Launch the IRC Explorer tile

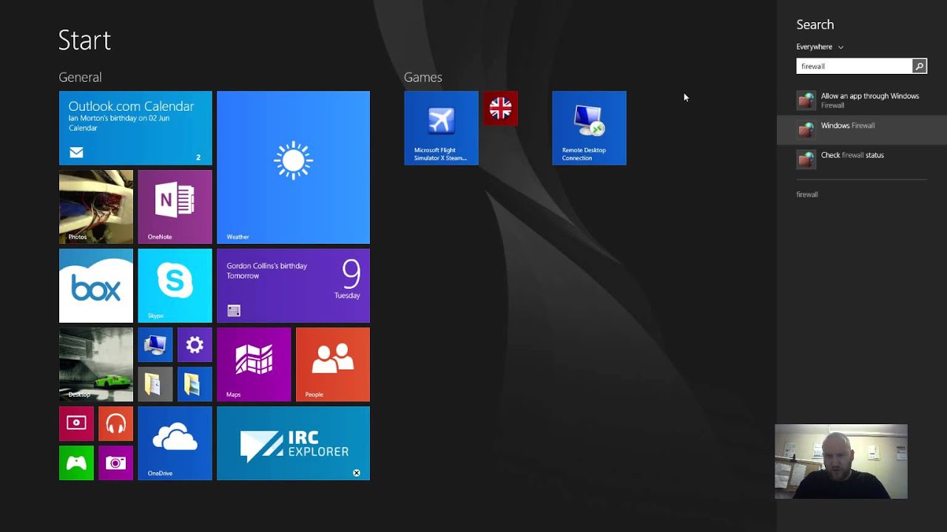(293, 443)
